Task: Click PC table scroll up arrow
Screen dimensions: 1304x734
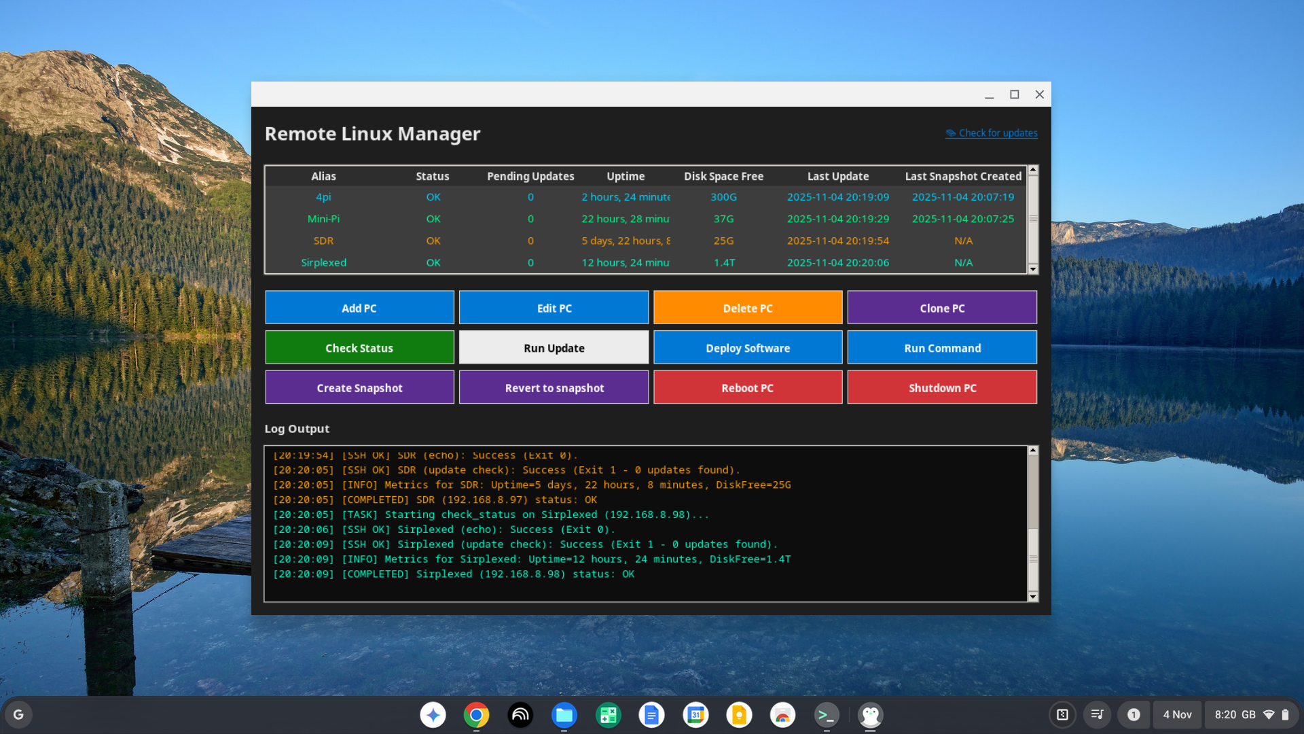Action: pos(1033,170)
